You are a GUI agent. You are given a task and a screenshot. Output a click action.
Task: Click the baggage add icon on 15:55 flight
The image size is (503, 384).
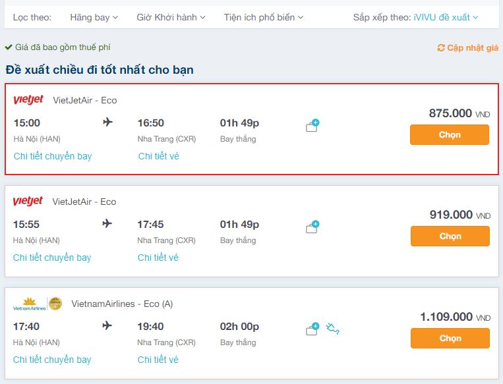312,227
